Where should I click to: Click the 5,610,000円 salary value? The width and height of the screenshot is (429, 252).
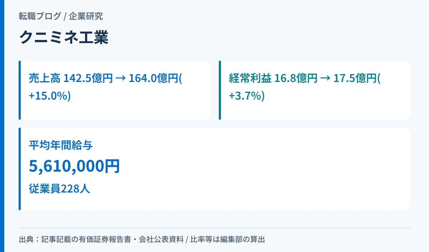74,166
